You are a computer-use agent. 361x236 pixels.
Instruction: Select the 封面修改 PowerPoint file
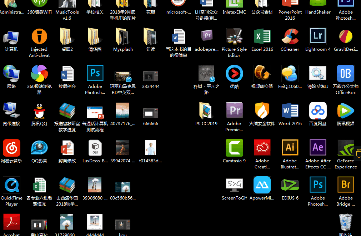coord(67,148)
